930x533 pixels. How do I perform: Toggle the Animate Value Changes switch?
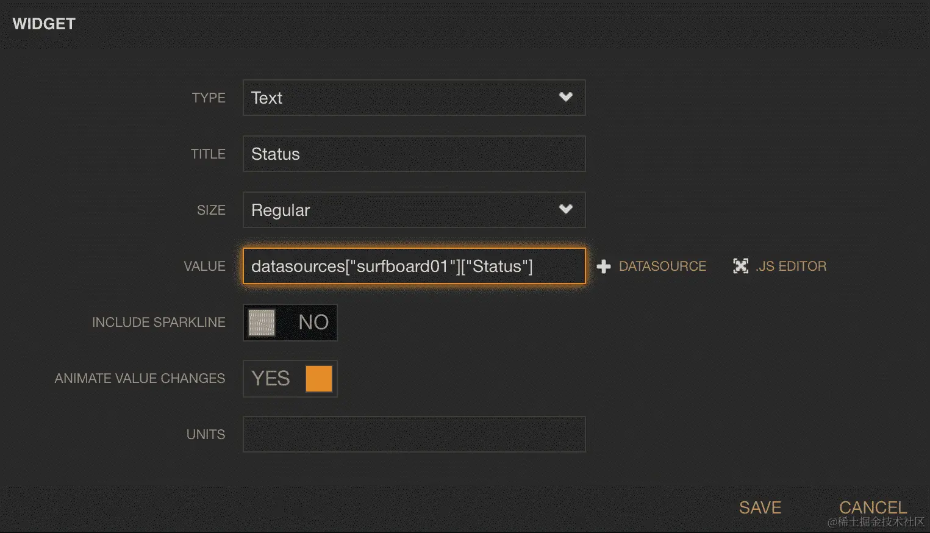tap(290, 378)
